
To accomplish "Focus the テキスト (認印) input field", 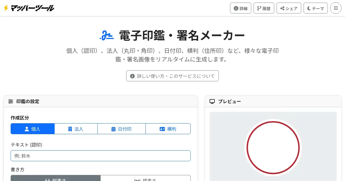I will pos(101,156).
